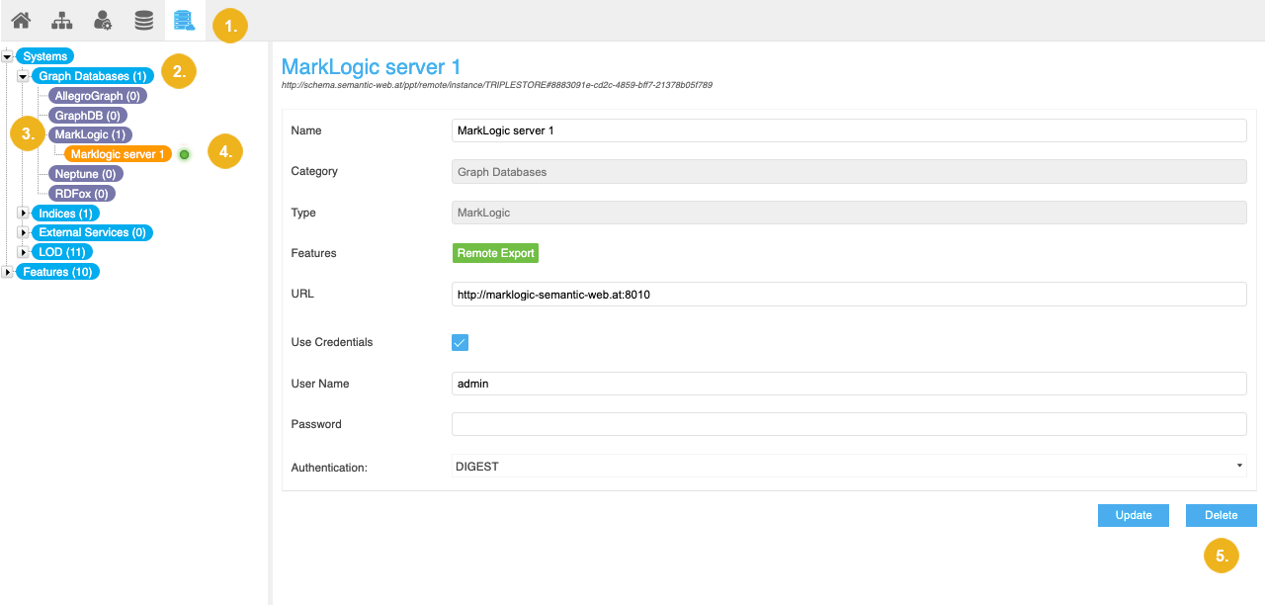Click the hierarchy structure icon

[x=62, y=20]
